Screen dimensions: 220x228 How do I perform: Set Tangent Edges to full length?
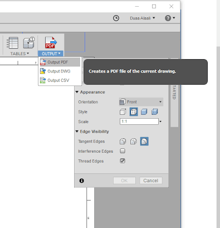click(123, 142)
